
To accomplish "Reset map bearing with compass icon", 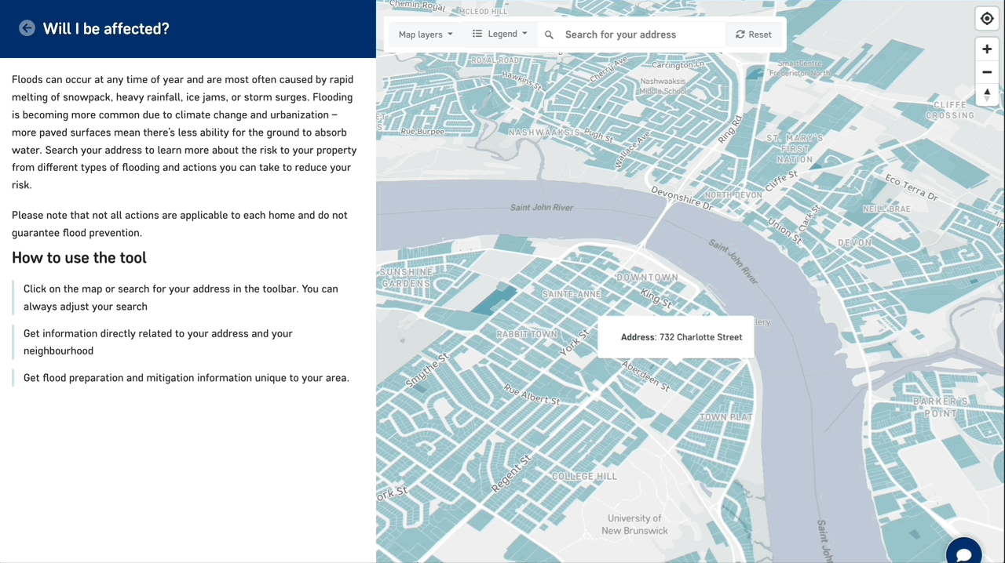I will coord(987,94).
